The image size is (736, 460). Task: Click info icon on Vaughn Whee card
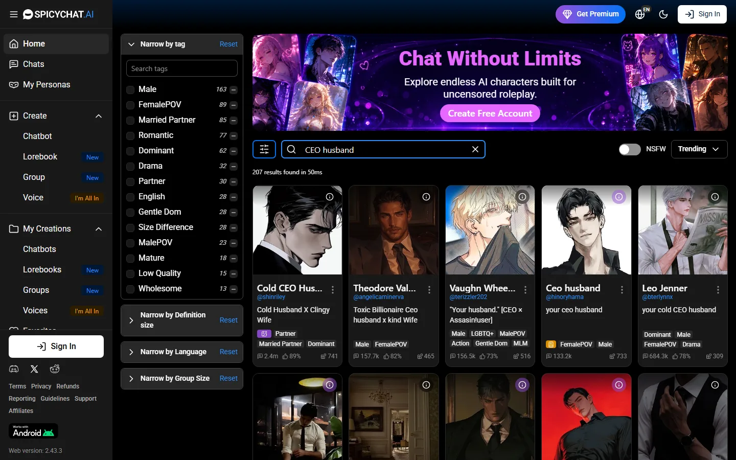(522, 197)
